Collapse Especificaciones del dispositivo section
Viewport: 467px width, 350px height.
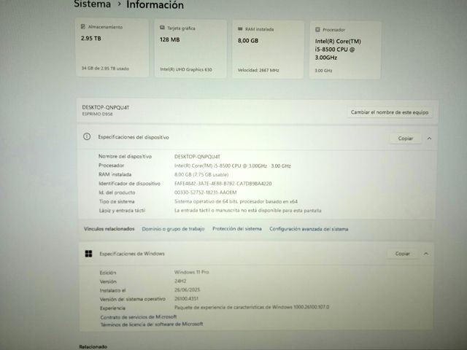pos(430,139)
